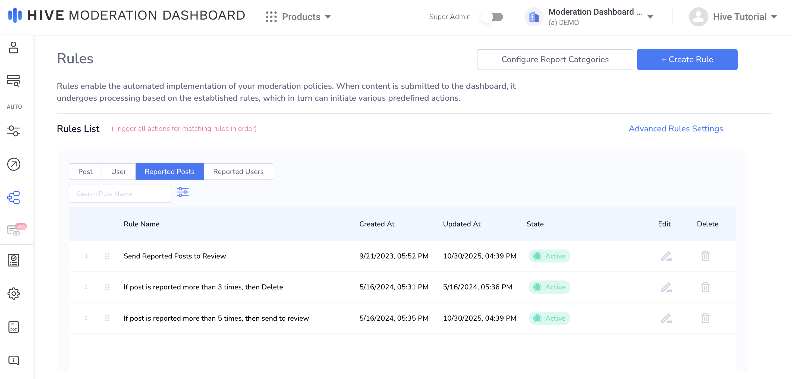Image resolution: width=792 pixels, height=379 pixels.
Task: Open the DOC documentation icon in sidebar
Action: point(14,327)
